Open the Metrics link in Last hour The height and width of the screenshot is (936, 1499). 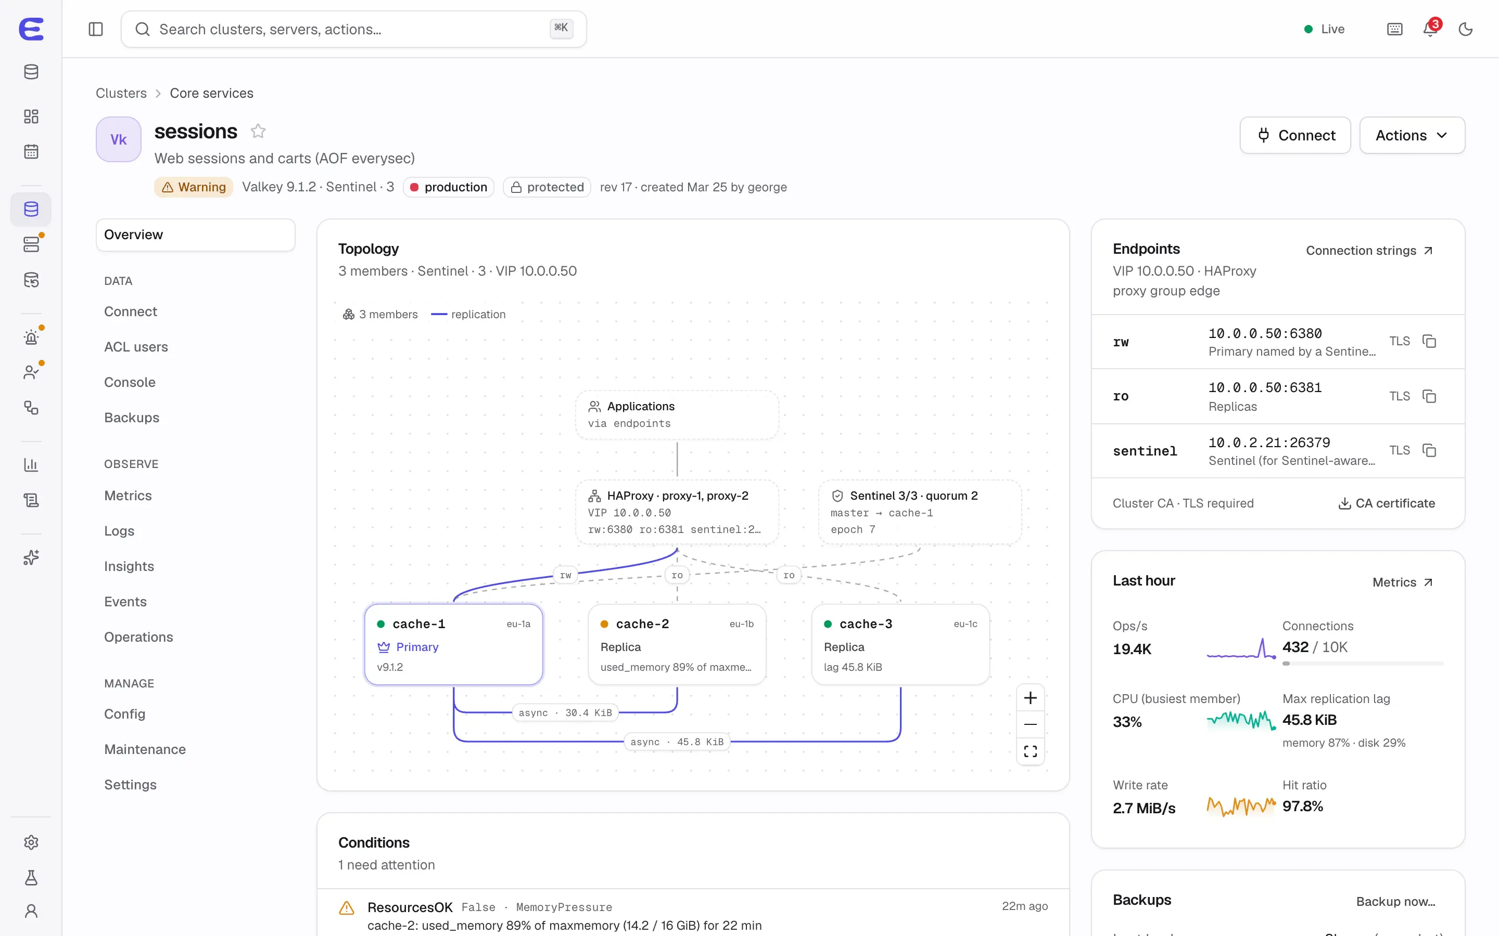coord(1402,582)
